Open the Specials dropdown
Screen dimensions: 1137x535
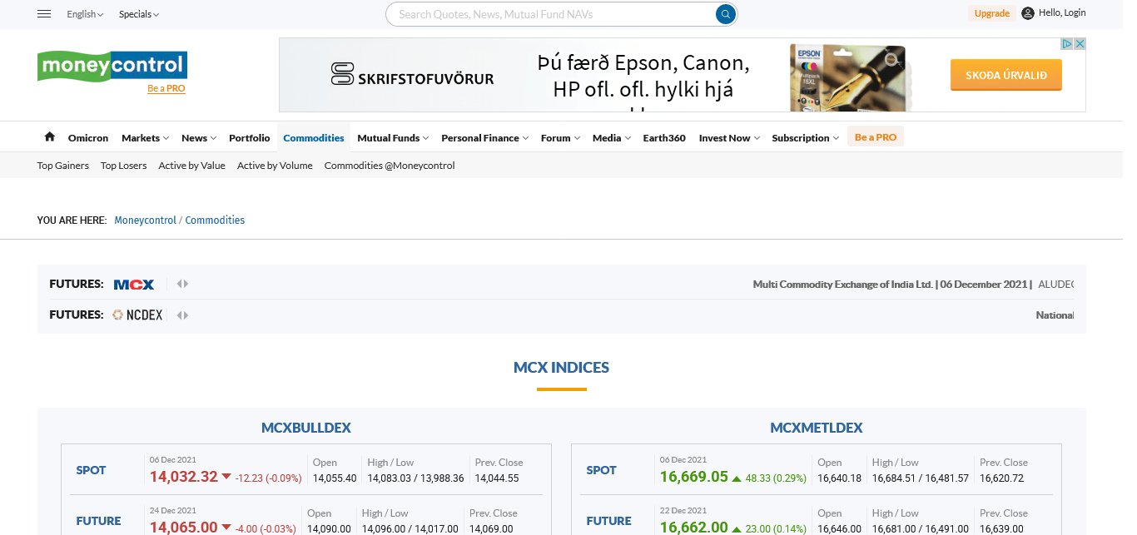(138, 14)
